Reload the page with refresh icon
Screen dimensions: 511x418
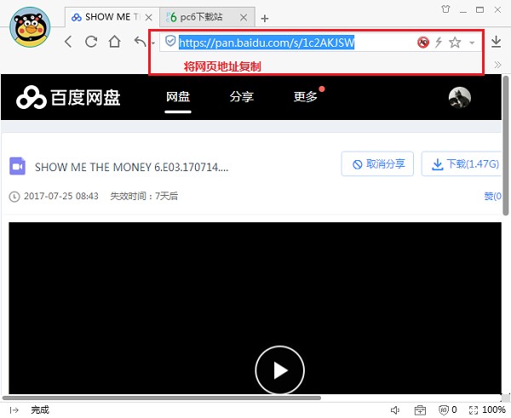tap(91, 42)
